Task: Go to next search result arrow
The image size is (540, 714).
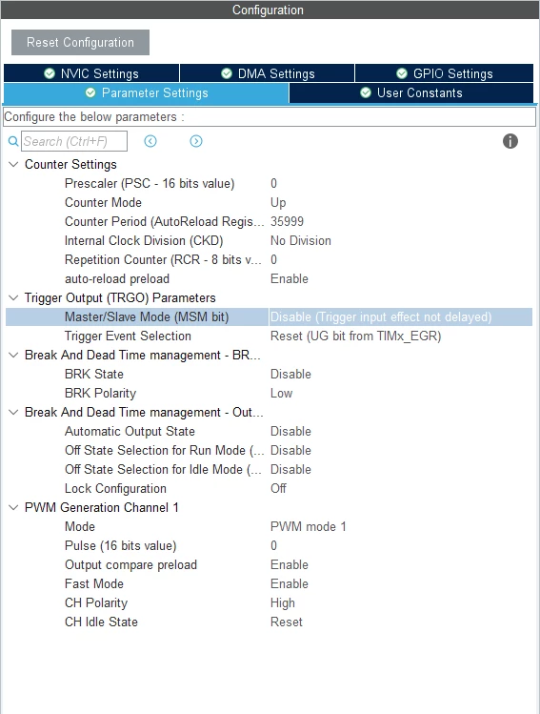Action: [x=196, y=141]
